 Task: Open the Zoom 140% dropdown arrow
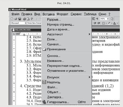pyautogui.click(x=108, y=19)
